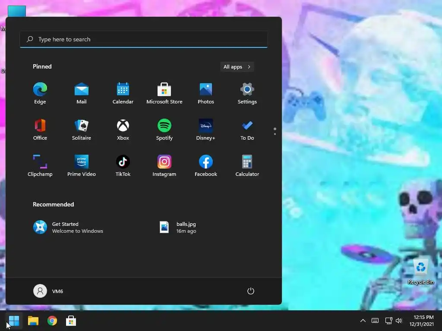Click the volume speaker icon in tray
Viewport: 442px width, 331px height.
click(x=398, y=321)
